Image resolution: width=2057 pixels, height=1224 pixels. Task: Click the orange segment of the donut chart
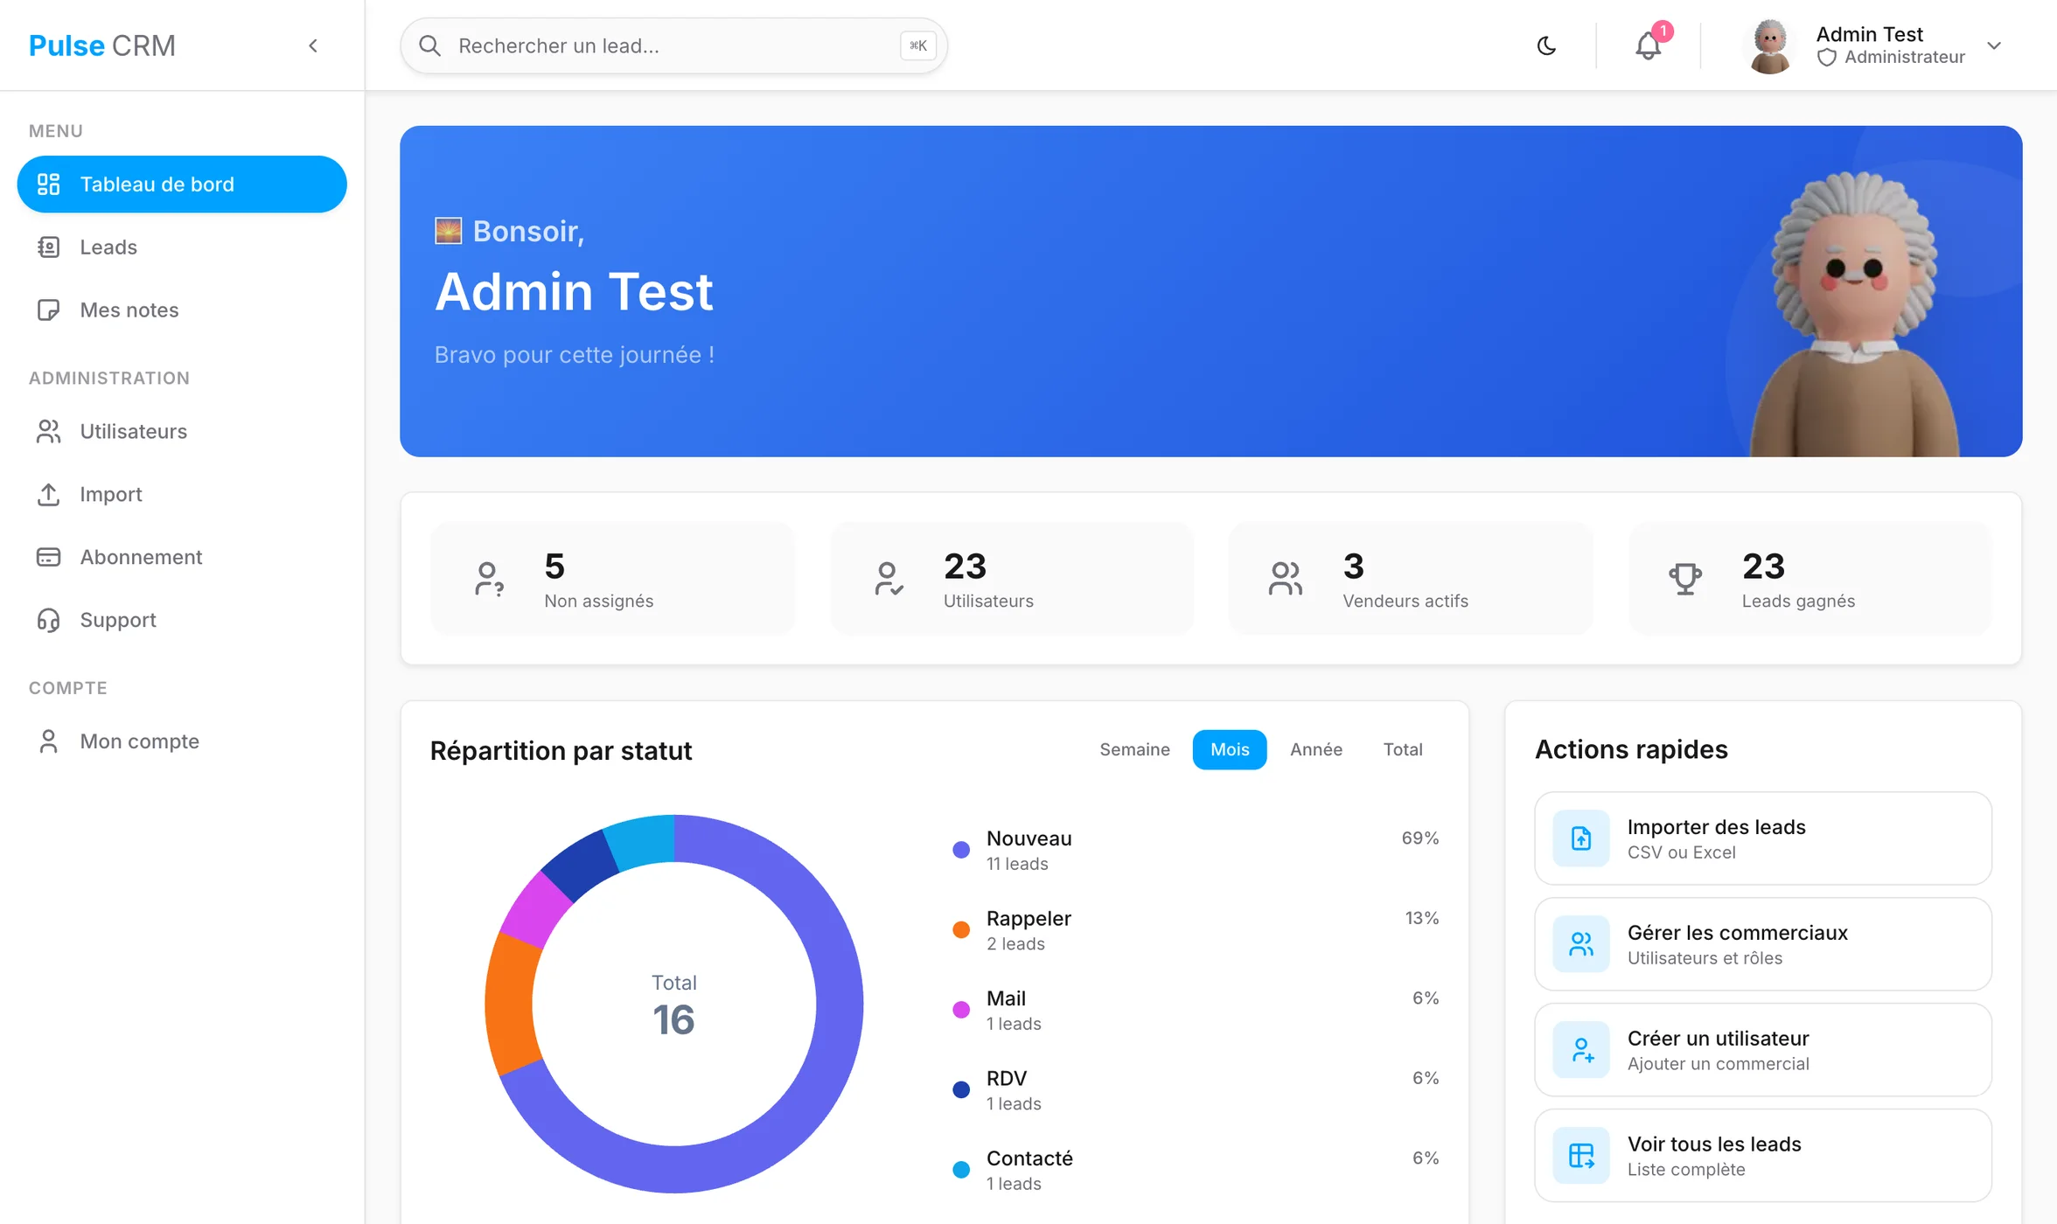coord(511,1003)
